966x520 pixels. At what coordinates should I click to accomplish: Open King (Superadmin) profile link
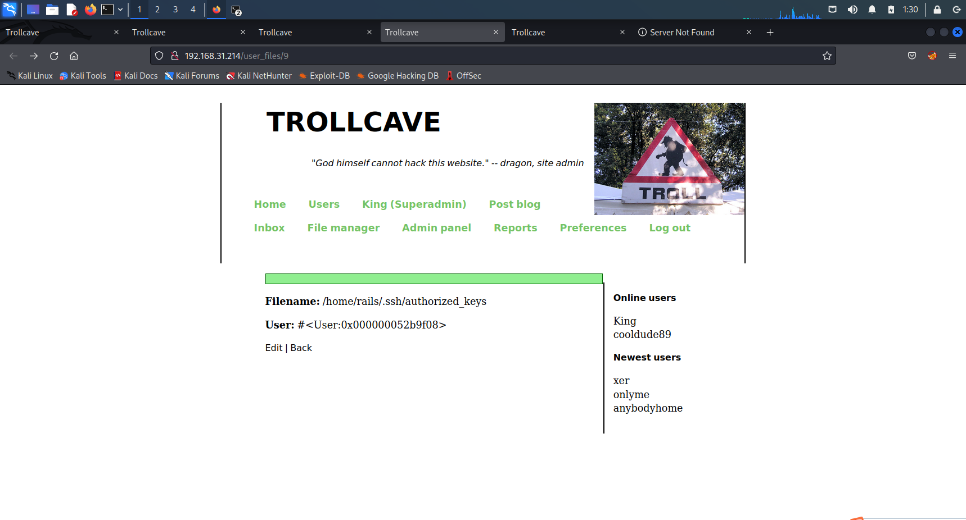[414, 204]
